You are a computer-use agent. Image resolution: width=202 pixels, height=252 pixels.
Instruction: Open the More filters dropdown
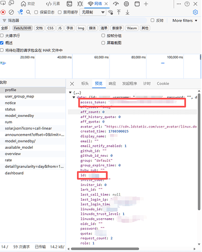185,21
